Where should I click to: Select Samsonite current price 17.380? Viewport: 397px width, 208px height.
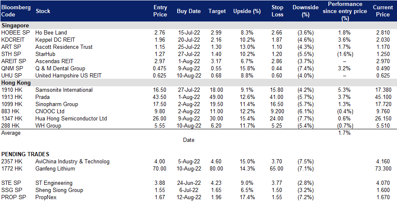tap(384, 90)
